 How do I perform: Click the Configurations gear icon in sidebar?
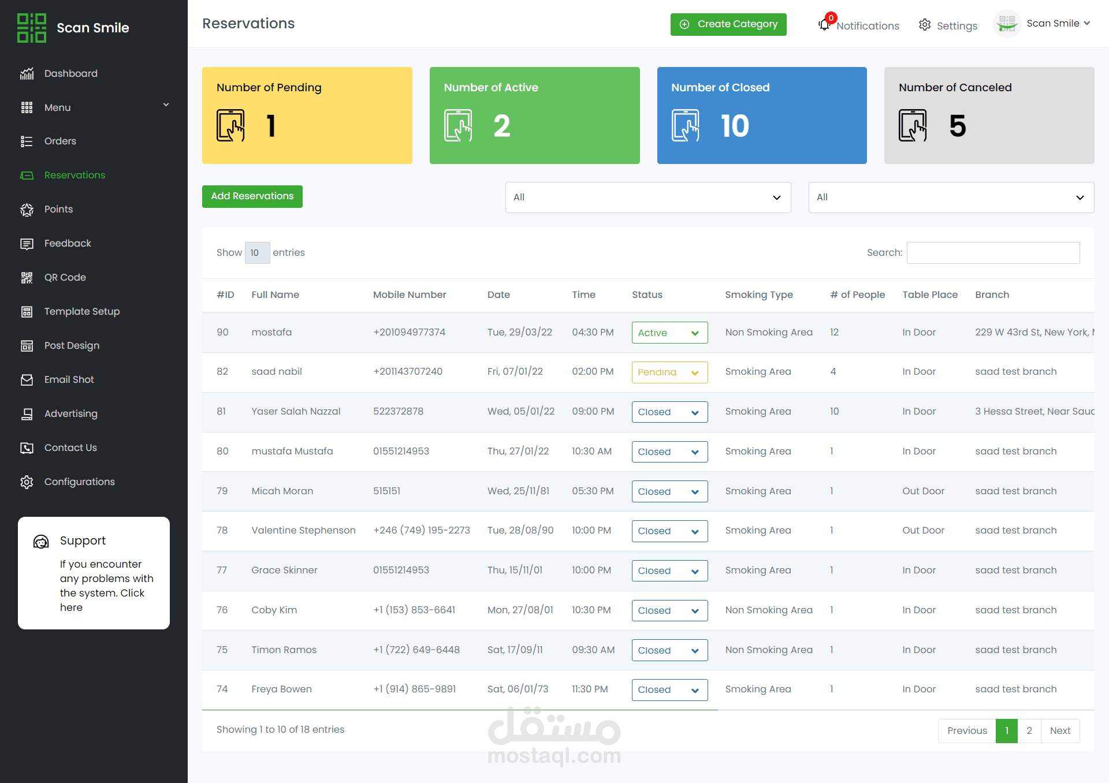[27, 482]
